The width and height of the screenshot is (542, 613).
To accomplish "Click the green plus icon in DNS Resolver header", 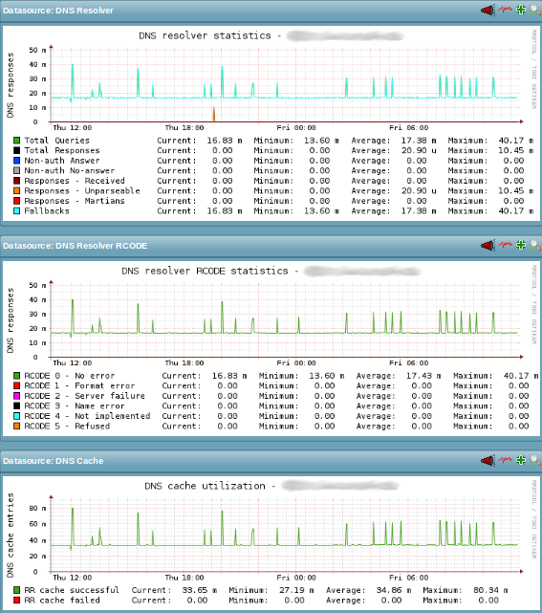I will point(521,10).
